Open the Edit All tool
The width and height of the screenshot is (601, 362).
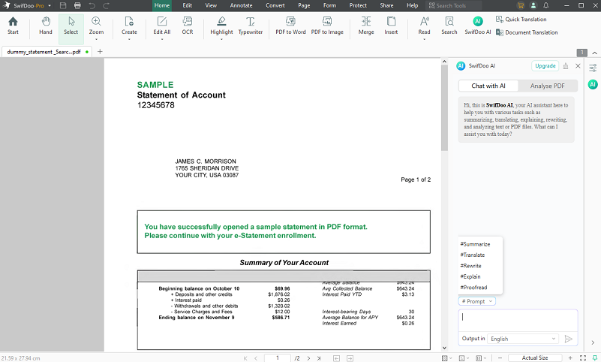coord(162,26)
